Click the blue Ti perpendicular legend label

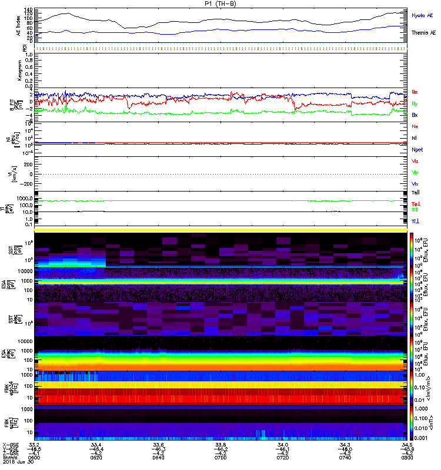coord(415,221)
